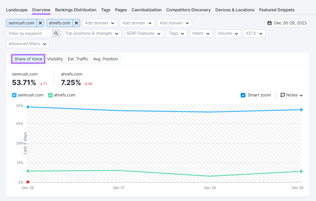Expand Top positions & changes filter
The width and height of the screenshot is (316, 201).
[92, 33]
